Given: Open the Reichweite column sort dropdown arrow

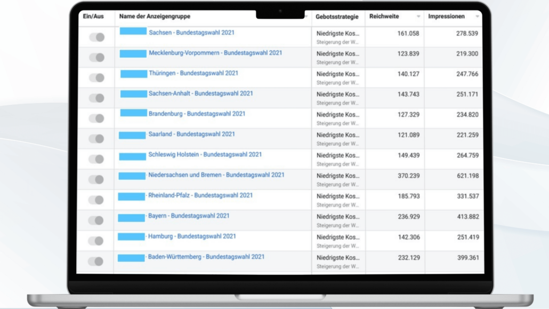Looking at the screenshot, I should 418,17.
